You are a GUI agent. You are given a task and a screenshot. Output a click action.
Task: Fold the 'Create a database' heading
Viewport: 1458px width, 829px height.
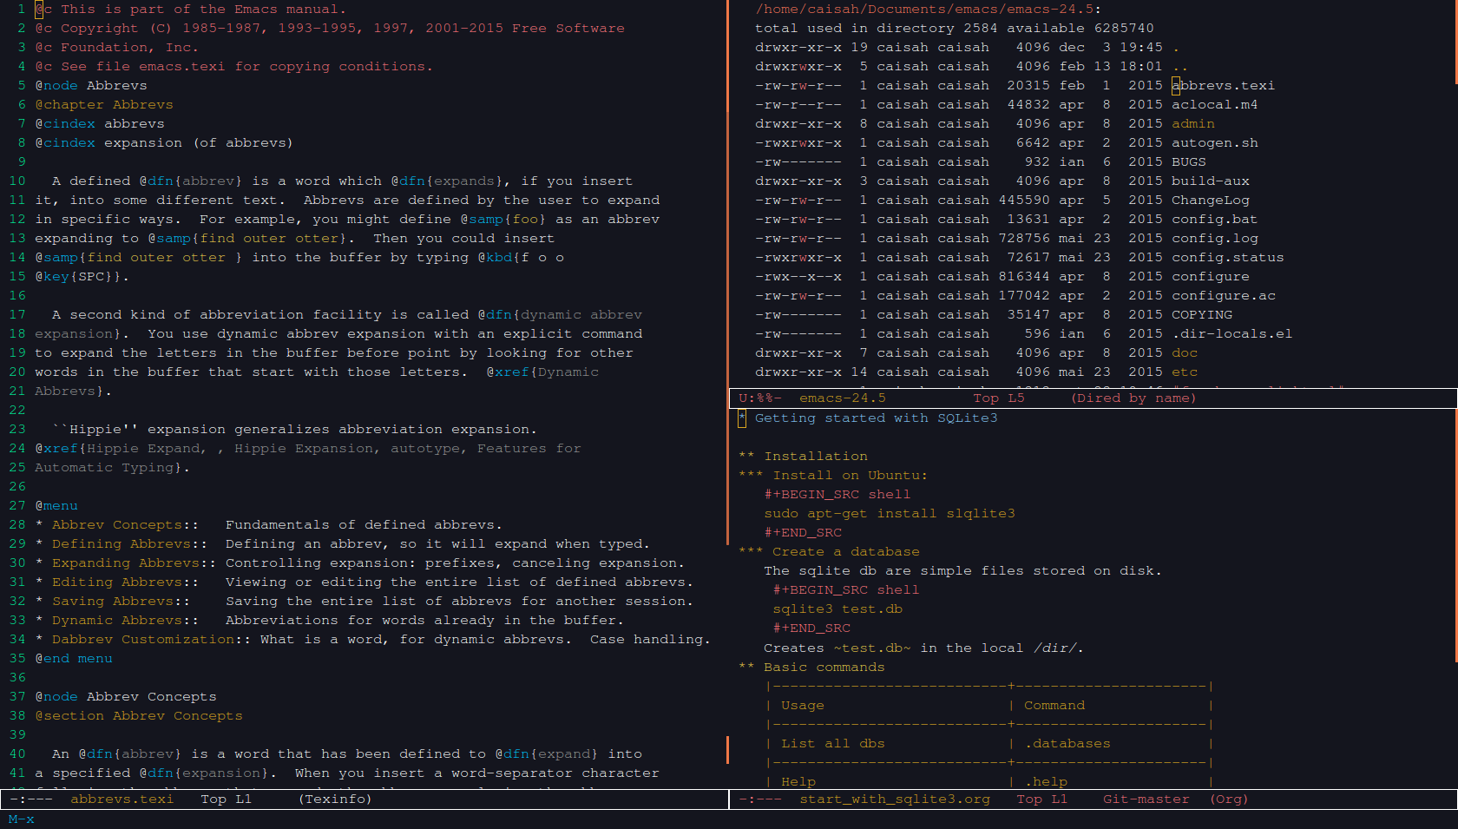coord(845,552)
